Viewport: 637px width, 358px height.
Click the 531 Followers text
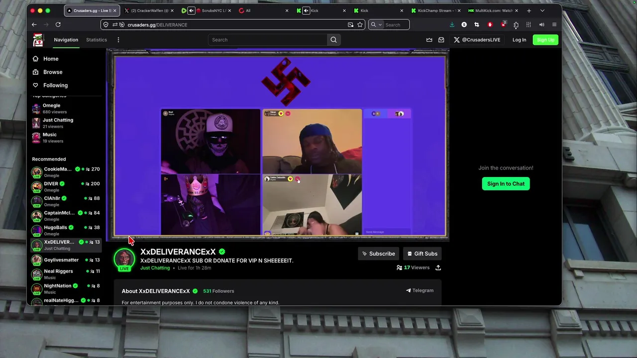(x=218, y=291)
